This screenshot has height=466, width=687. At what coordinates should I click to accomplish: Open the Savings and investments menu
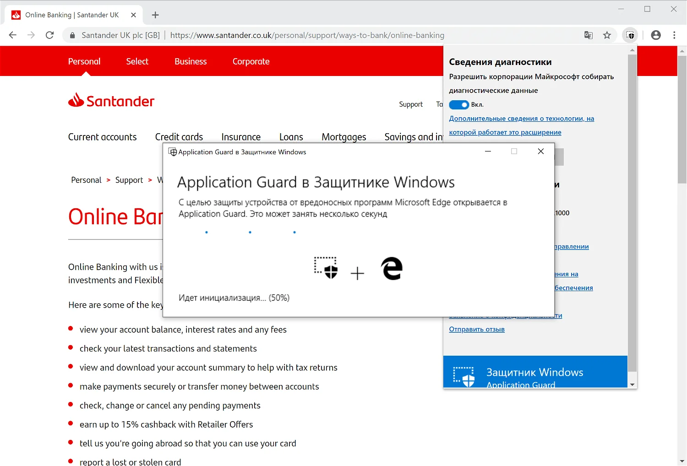(x=414, y=137)
